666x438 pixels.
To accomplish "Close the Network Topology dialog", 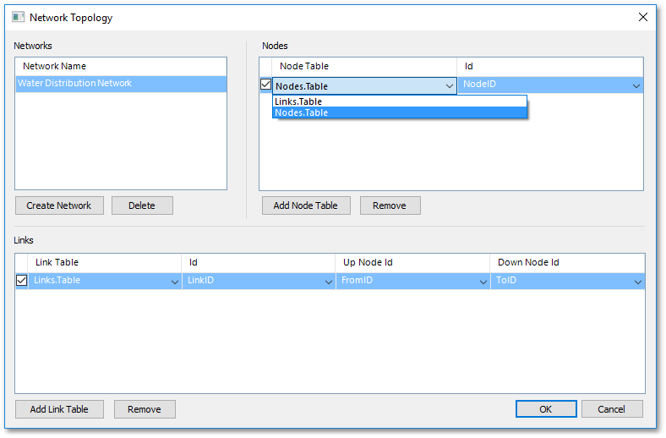I will (x=642, y=17).
